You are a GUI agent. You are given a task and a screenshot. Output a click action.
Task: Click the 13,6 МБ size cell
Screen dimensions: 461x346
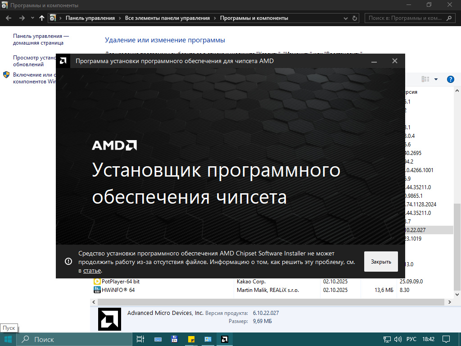click(384, 290)
